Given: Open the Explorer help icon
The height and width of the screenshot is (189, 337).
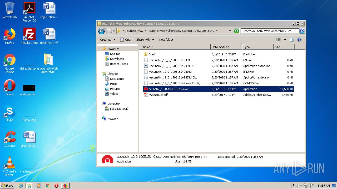Looking at the screenshot, I should pos(299,40).
